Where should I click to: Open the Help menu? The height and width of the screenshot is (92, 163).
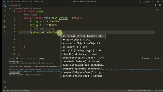pyautogui.click(x=42, y=2)
